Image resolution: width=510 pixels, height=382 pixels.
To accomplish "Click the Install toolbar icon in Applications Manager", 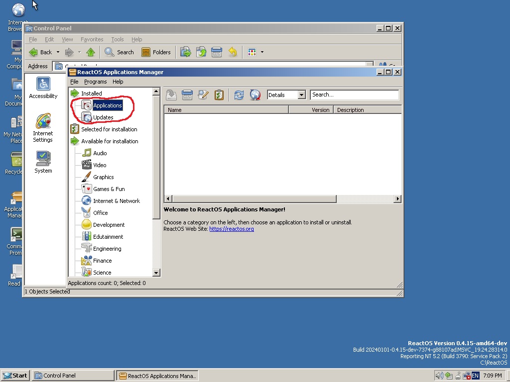I will click(171, 95).
